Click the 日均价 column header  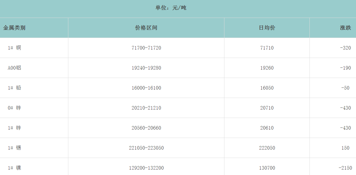(267, 28)
